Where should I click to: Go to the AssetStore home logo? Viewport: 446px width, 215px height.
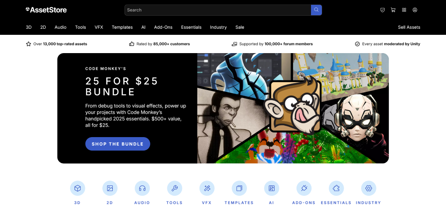[46, 10]
